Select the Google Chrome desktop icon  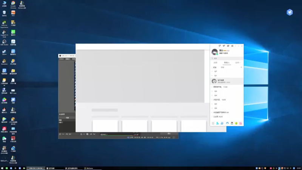click(13, 5)
